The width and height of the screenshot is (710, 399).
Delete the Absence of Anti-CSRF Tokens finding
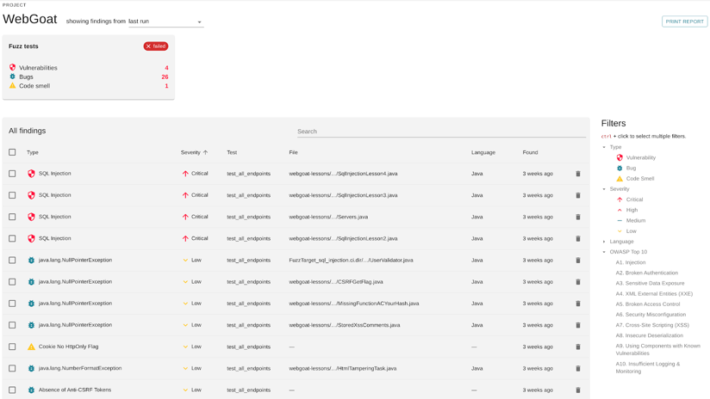(578, 390)
